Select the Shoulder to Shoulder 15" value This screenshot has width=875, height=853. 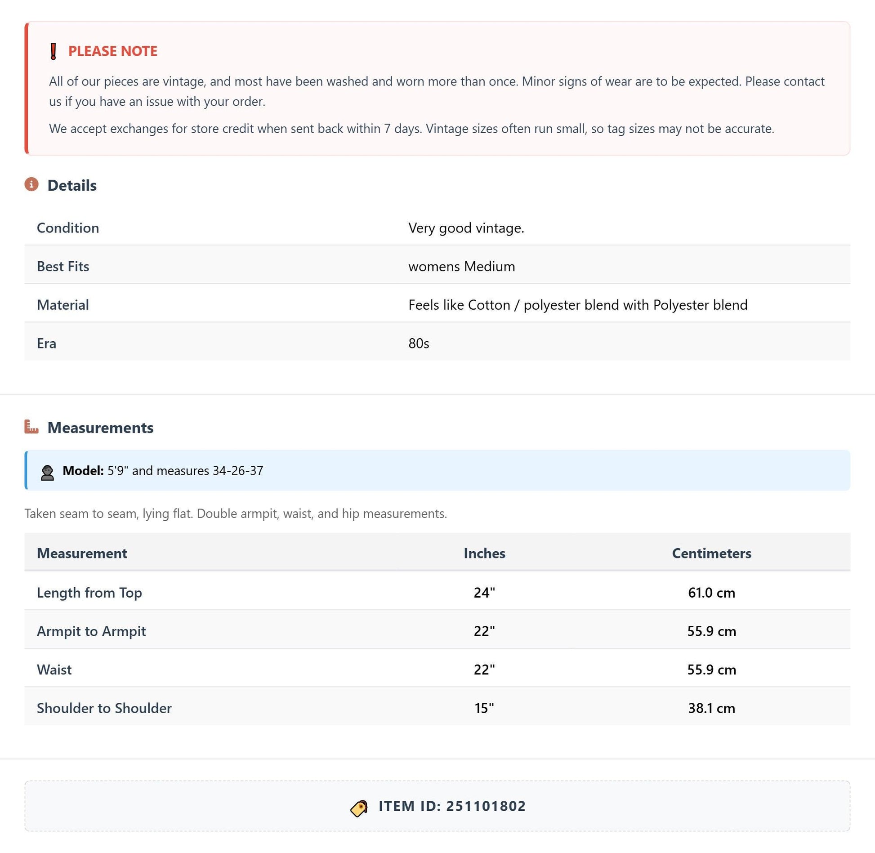(484, 708)
